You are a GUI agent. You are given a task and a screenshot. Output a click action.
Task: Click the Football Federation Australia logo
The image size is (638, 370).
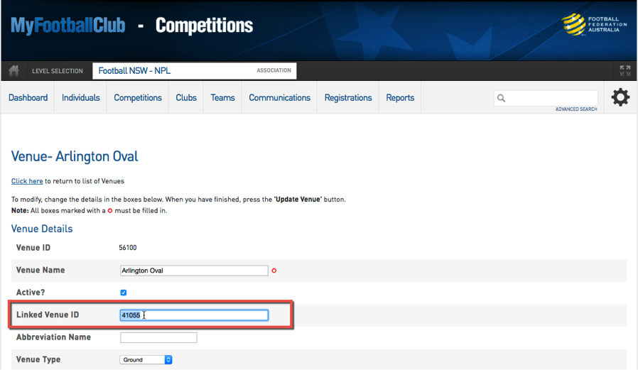point(595,24)
